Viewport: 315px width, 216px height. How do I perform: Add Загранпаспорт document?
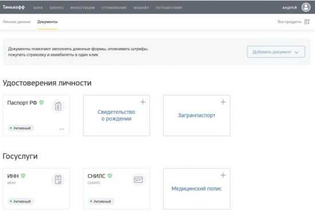(x=196, y=115)
